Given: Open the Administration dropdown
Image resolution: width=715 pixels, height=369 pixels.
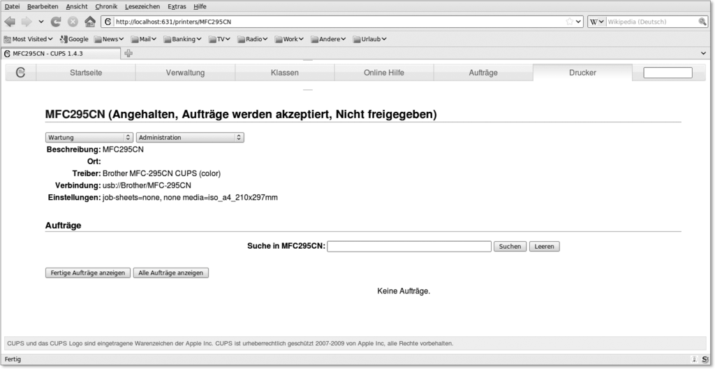Looking at the screenshot, I should pyautogui.click(x=190, y=138).
